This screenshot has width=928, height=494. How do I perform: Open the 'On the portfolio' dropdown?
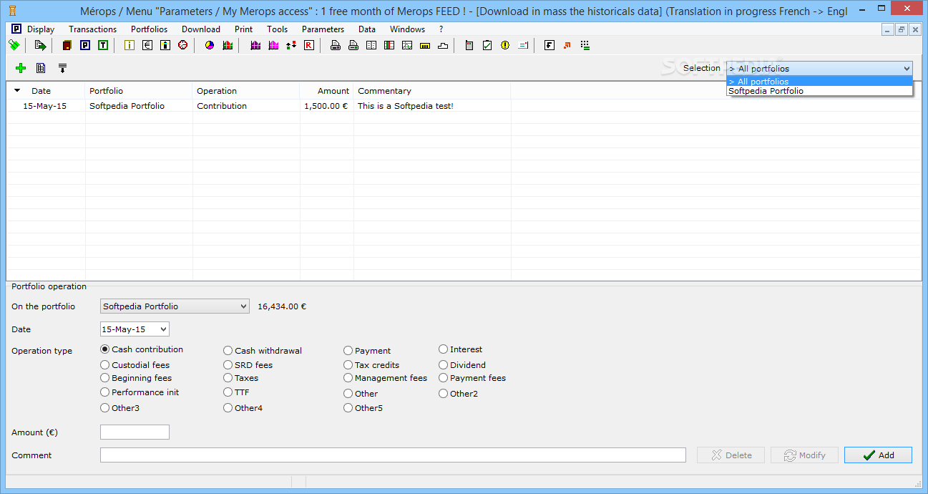(243, 306)
